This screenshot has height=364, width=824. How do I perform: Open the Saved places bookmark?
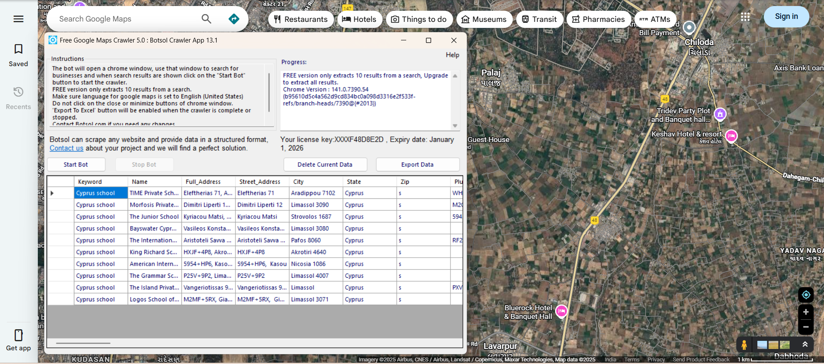(18, 49)
